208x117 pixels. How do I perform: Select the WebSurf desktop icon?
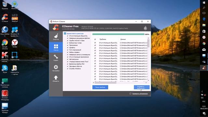pos(15,18)
